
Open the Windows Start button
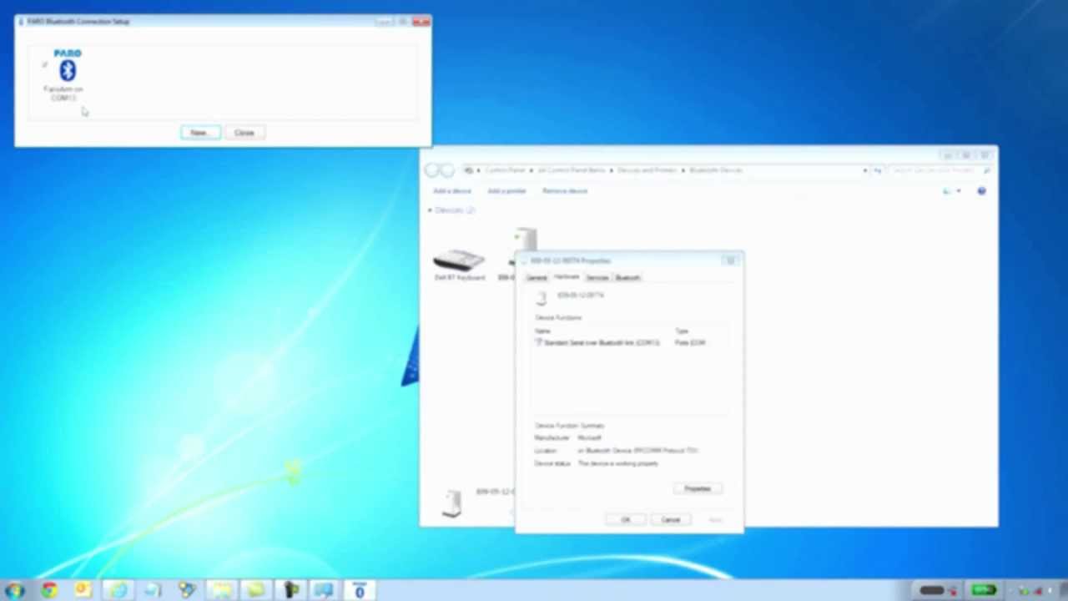tap(14, 591)
